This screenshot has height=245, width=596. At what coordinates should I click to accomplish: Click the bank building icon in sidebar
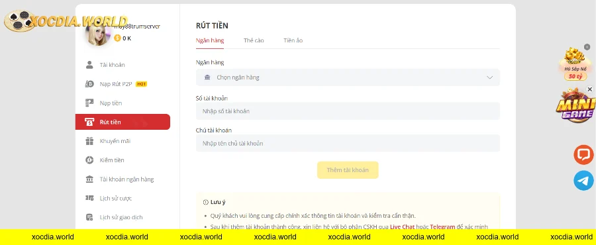89,179
